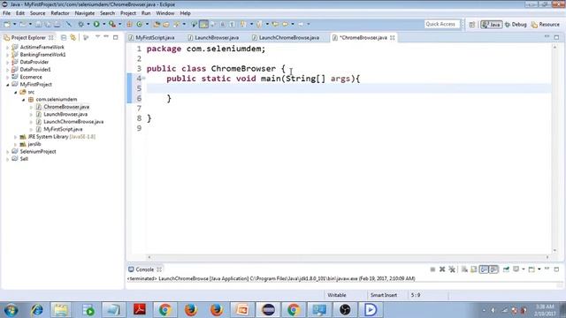Close the ChromeBrowser.java editor tab
Screen dimensions: 566x318
[x=393, y=37]
